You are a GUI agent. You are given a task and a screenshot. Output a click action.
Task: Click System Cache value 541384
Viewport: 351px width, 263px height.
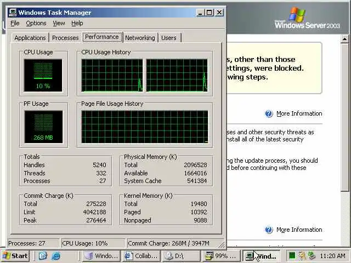(x=197, y=181)
